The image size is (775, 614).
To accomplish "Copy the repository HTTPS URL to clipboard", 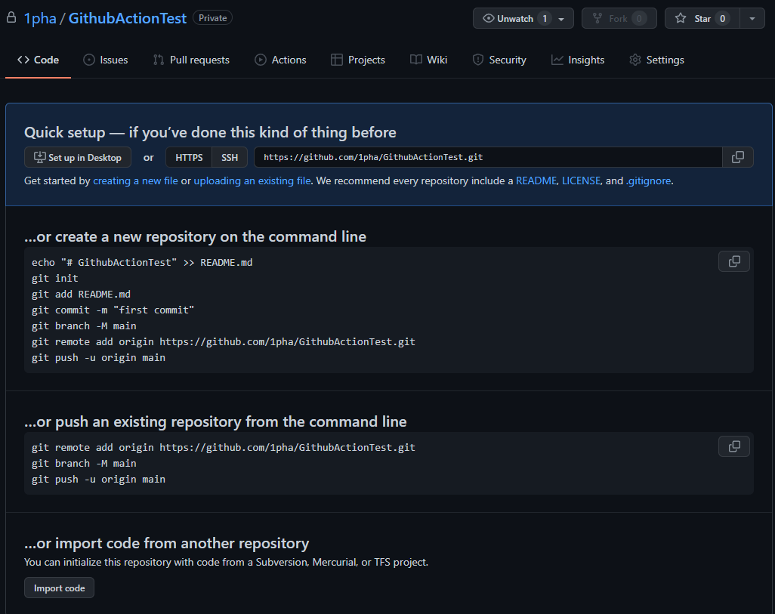I will [x=737, y=157].
